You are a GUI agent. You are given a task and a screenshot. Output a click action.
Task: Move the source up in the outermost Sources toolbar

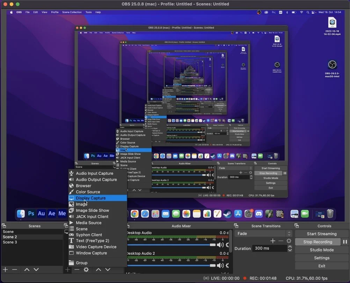click(99, 270)
